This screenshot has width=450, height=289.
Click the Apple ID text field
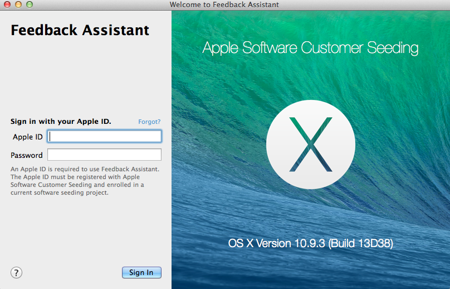pyautogui.click(x=105, y=136)
